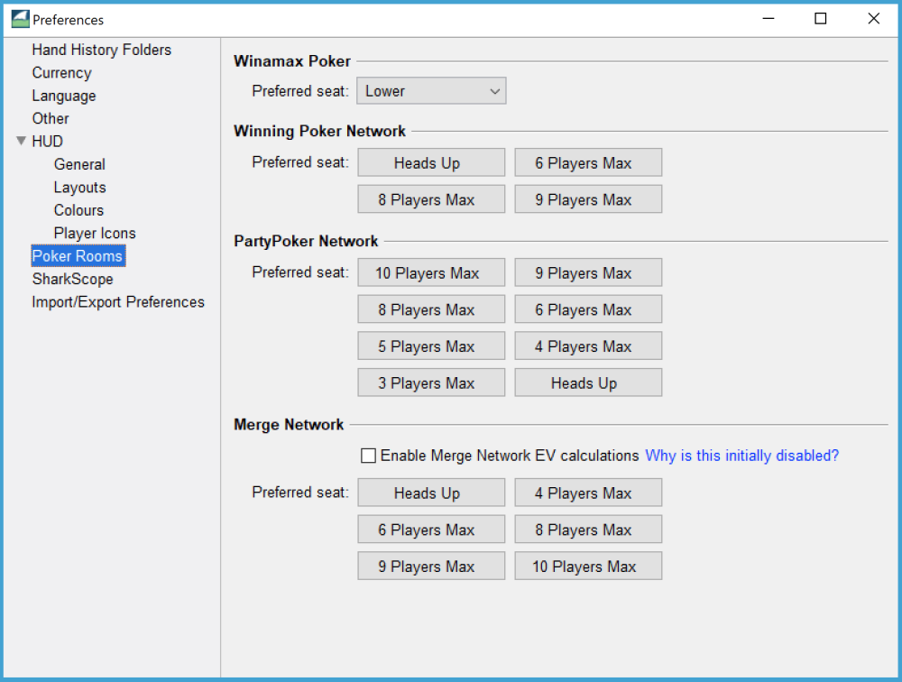Close the Preferences window

click(x=873, y=19)
